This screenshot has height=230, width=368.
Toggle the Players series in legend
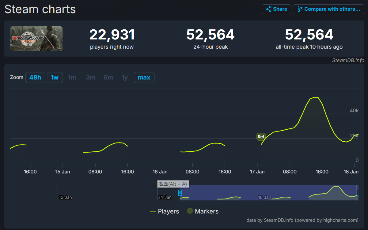165,211
